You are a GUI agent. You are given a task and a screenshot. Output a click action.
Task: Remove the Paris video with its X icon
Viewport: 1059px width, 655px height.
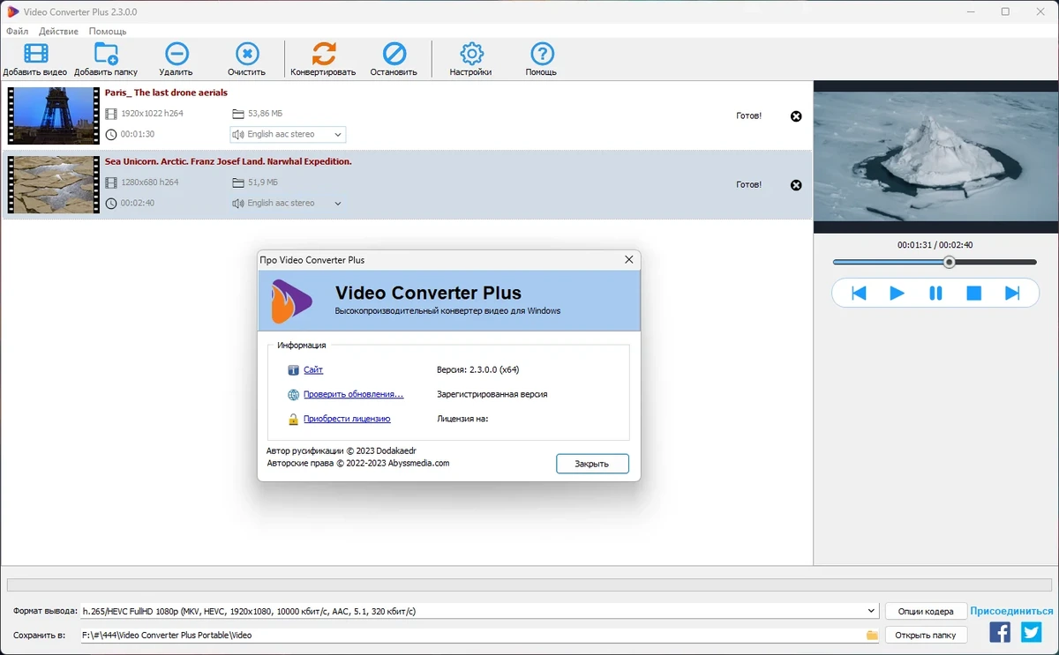[796, 116]
